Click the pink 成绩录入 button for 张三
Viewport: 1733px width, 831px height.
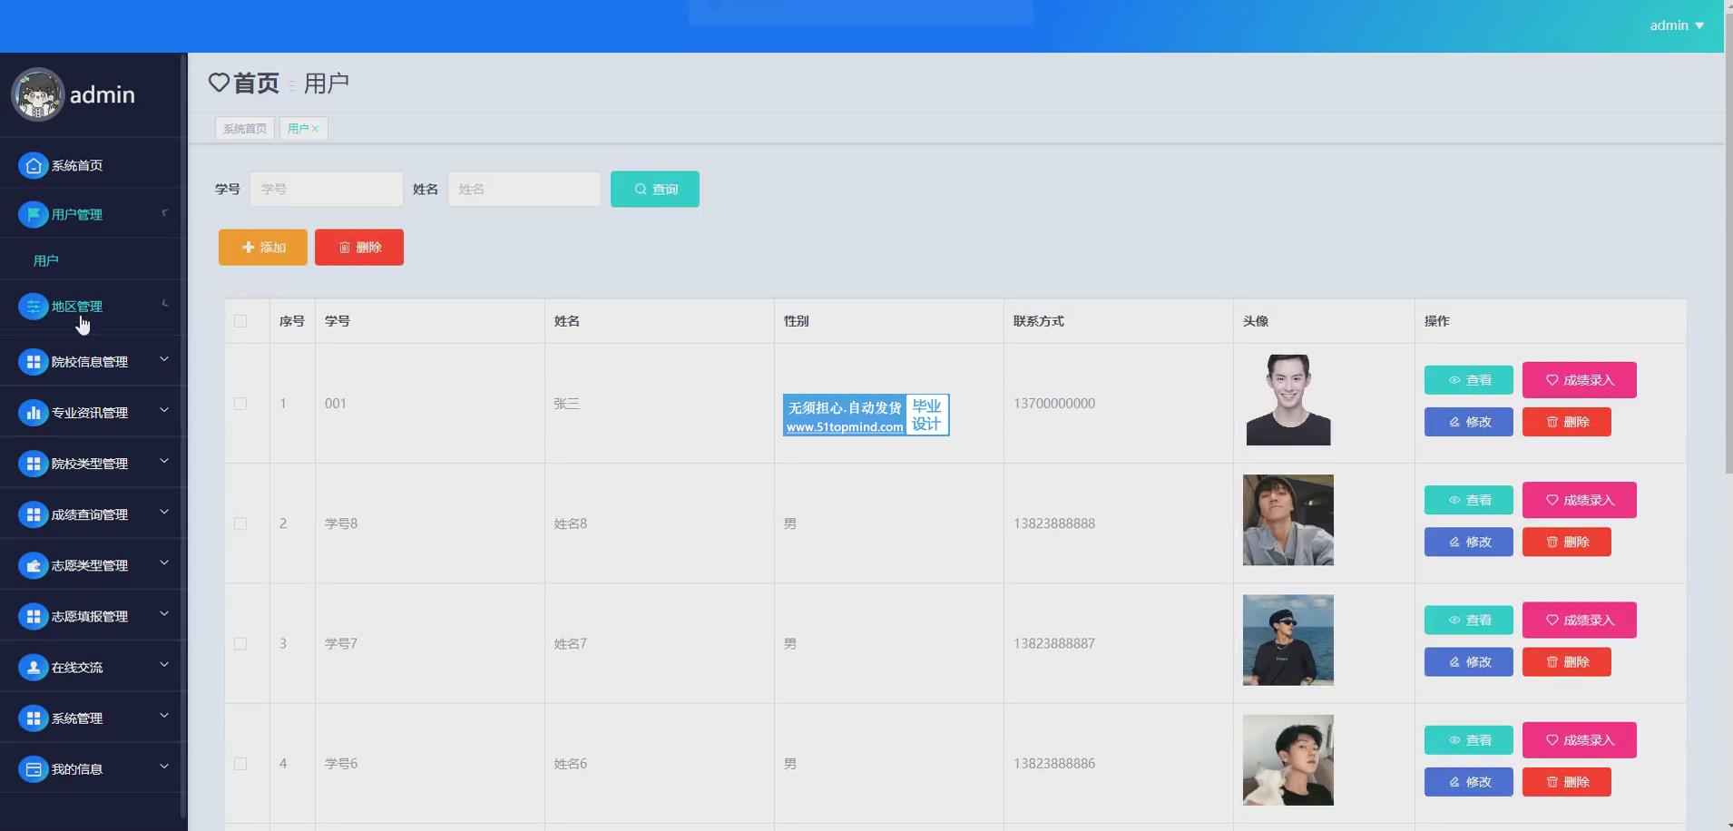(x=1579, y=380)
